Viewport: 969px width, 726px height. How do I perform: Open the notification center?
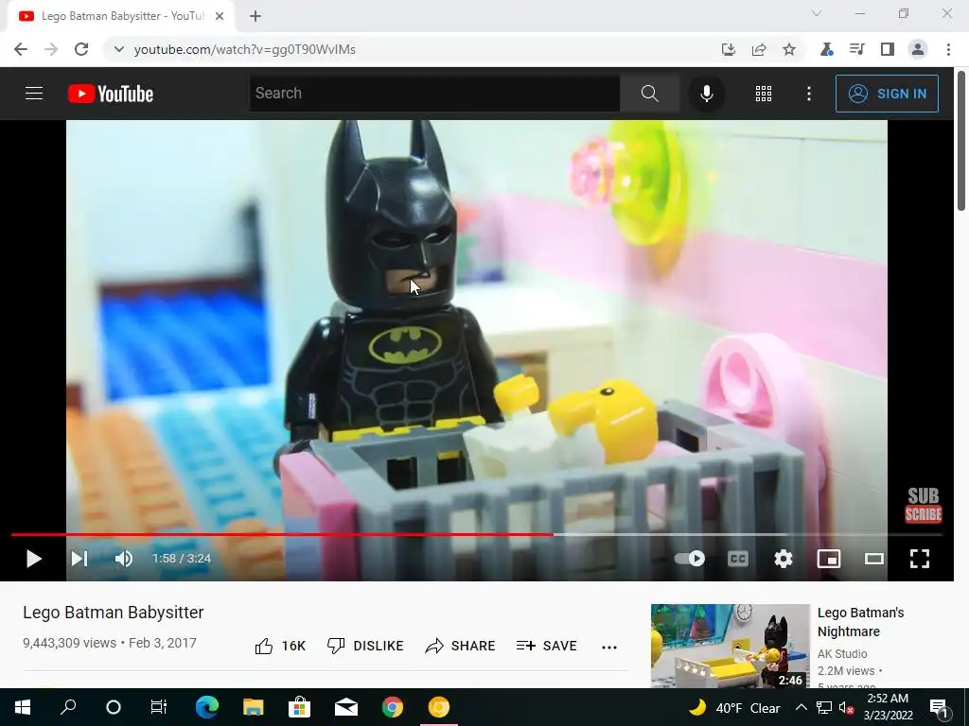pyautogui.click(x=938, y=707)
